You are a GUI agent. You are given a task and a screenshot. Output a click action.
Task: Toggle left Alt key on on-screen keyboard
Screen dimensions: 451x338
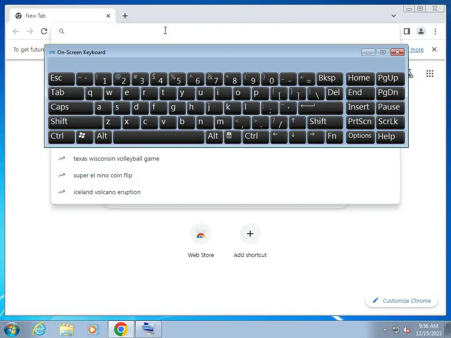tap(103, 137)
